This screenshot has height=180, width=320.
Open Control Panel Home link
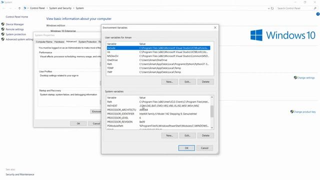coord(17,16)
